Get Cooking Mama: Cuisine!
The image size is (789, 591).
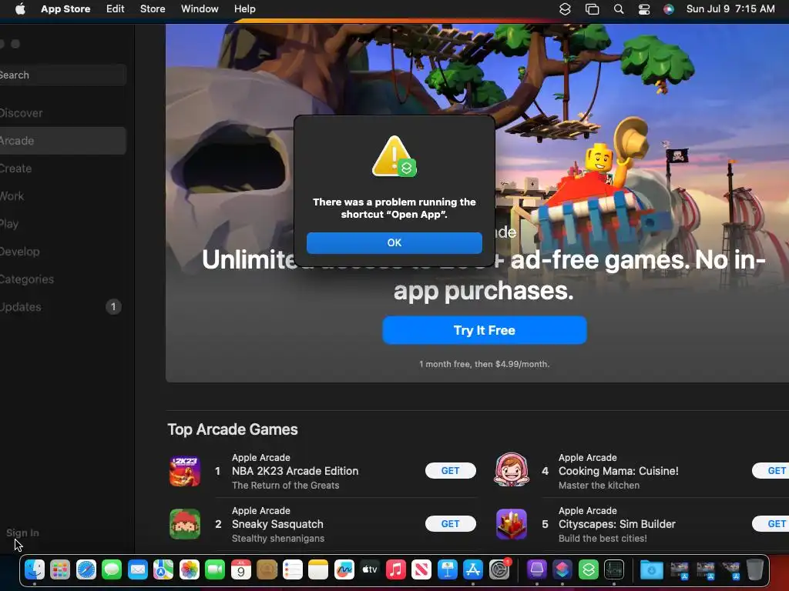(771, 471)
